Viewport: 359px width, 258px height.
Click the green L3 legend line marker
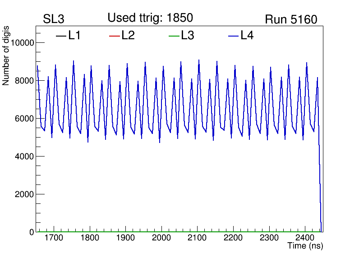(x=174, y=36)
